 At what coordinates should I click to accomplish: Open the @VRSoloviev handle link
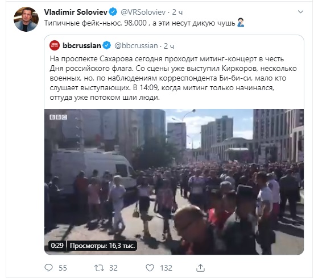tap(143, 12)
